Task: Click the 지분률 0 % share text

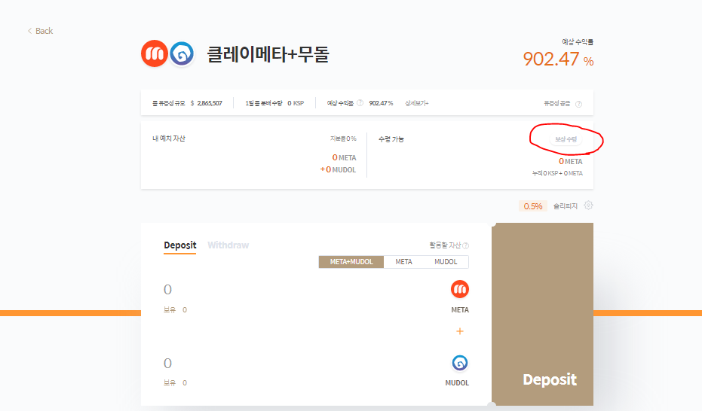Action: click(x=343, y=139)
